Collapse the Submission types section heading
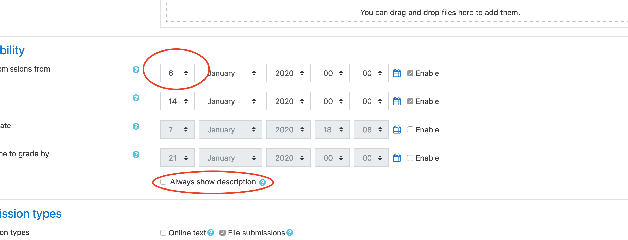 pos(31,214)
